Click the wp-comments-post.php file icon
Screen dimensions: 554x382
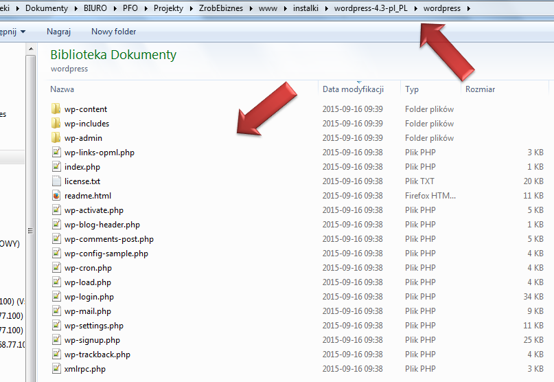(56, 239)
